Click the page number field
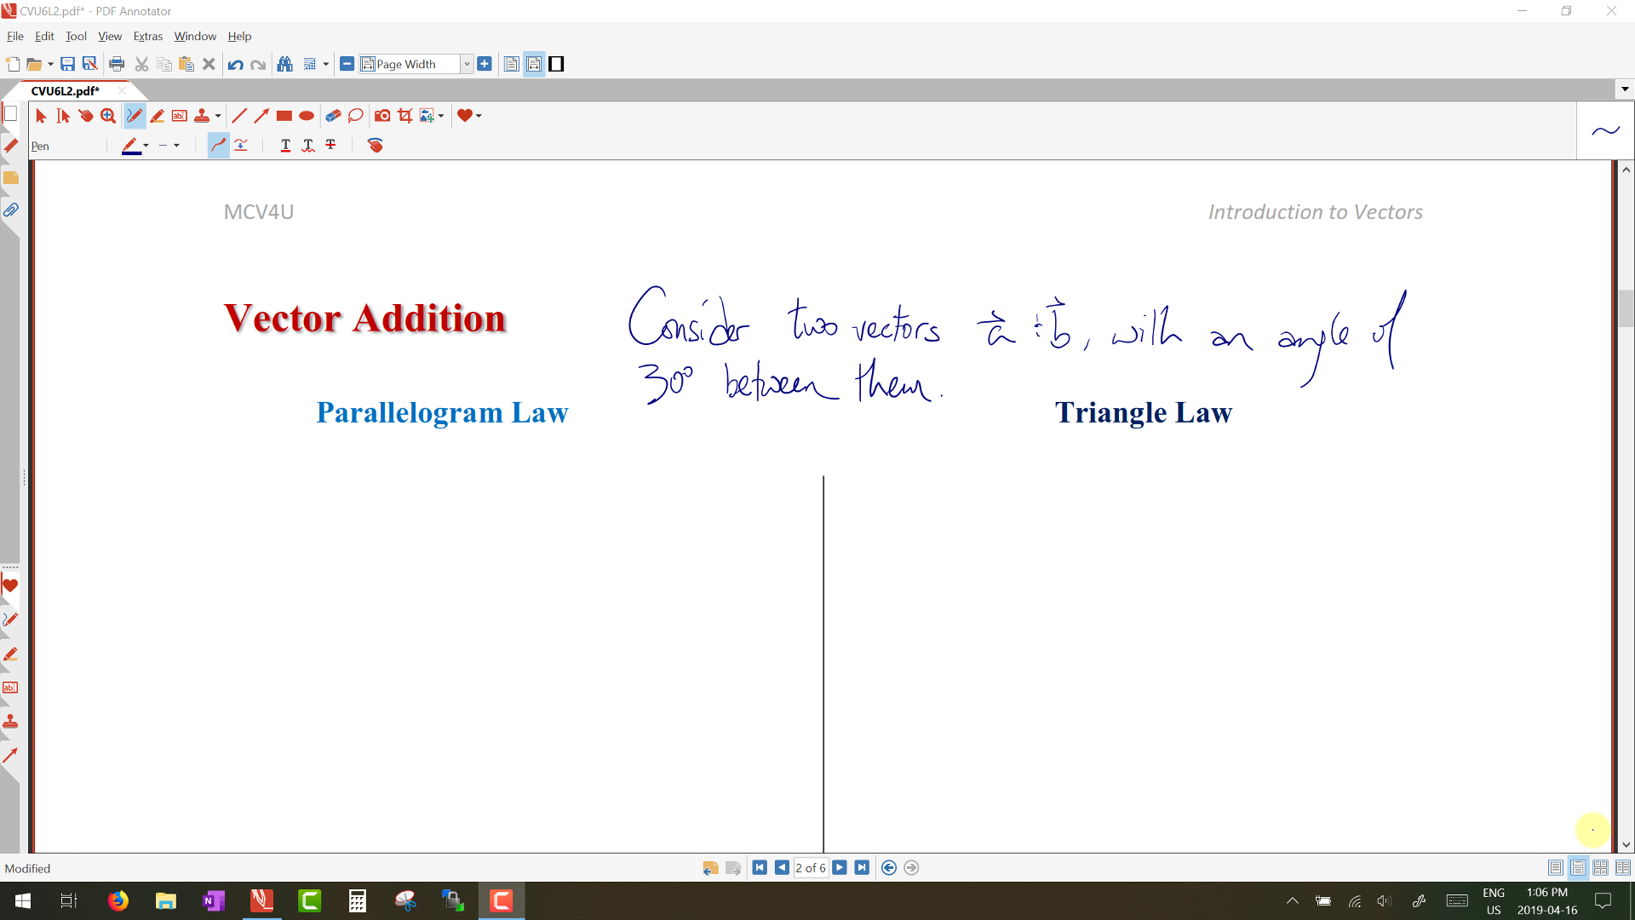Viewport: 1635px width, 920px height. click(810, 868)
